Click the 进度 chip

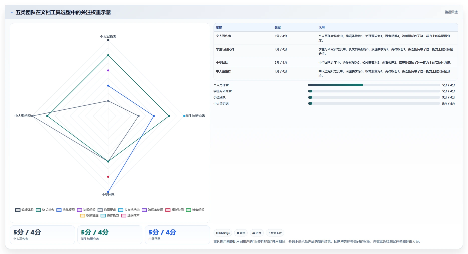pos(257,233)
